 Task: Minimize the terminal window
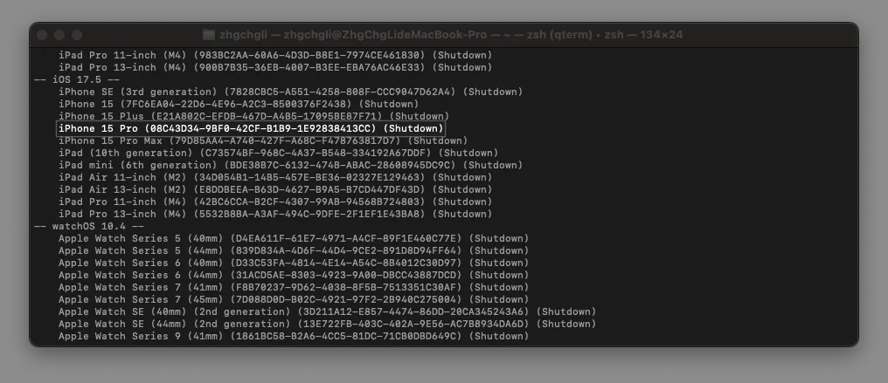[x=61, y=35]
